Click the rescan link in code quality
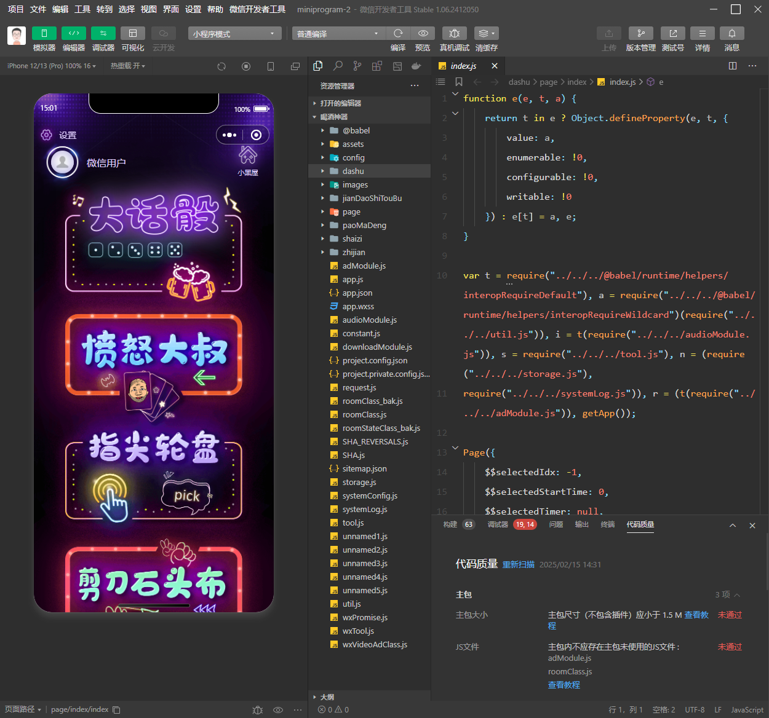 coord(518,564)
